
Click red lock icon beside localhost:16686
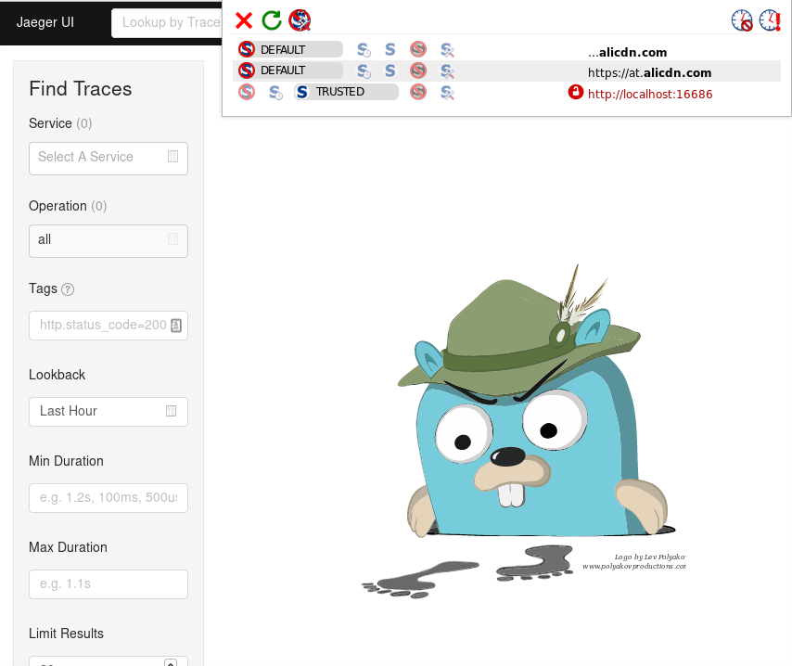(576, 93)
